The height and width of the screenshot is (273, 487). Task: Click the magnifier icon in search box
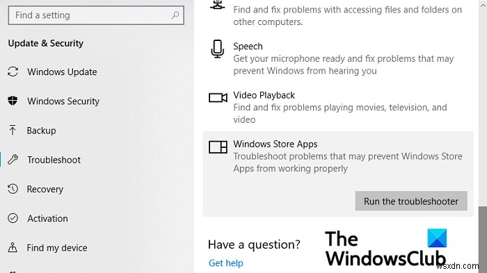point(175,15)
